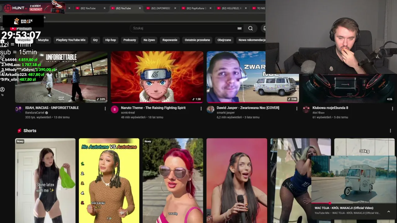Select the Rapowanie filter chip

click(x=170, y=40)
